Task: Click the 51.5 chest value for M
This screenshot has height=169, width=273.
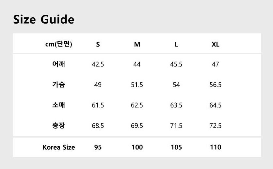Action: point(137,85)
